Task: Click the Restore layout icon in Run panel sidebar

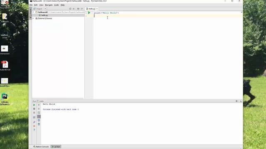Action: [34, 117]
